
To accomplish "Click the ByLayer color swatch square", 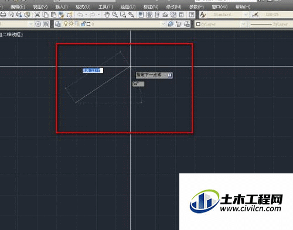I will tap(198, 24).
